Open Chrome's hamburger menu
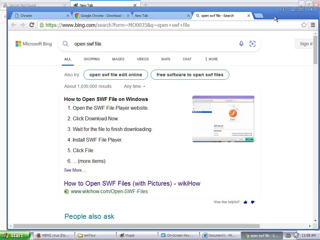Viewport: 320px width, 240px height. pos(313,25)
